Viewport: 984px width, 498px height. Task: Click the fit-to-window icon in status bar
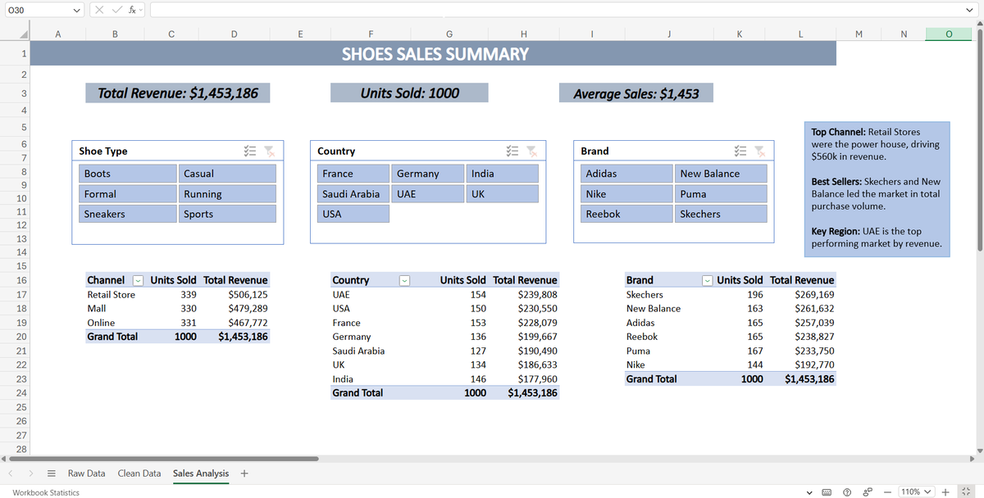pos(968,492)
